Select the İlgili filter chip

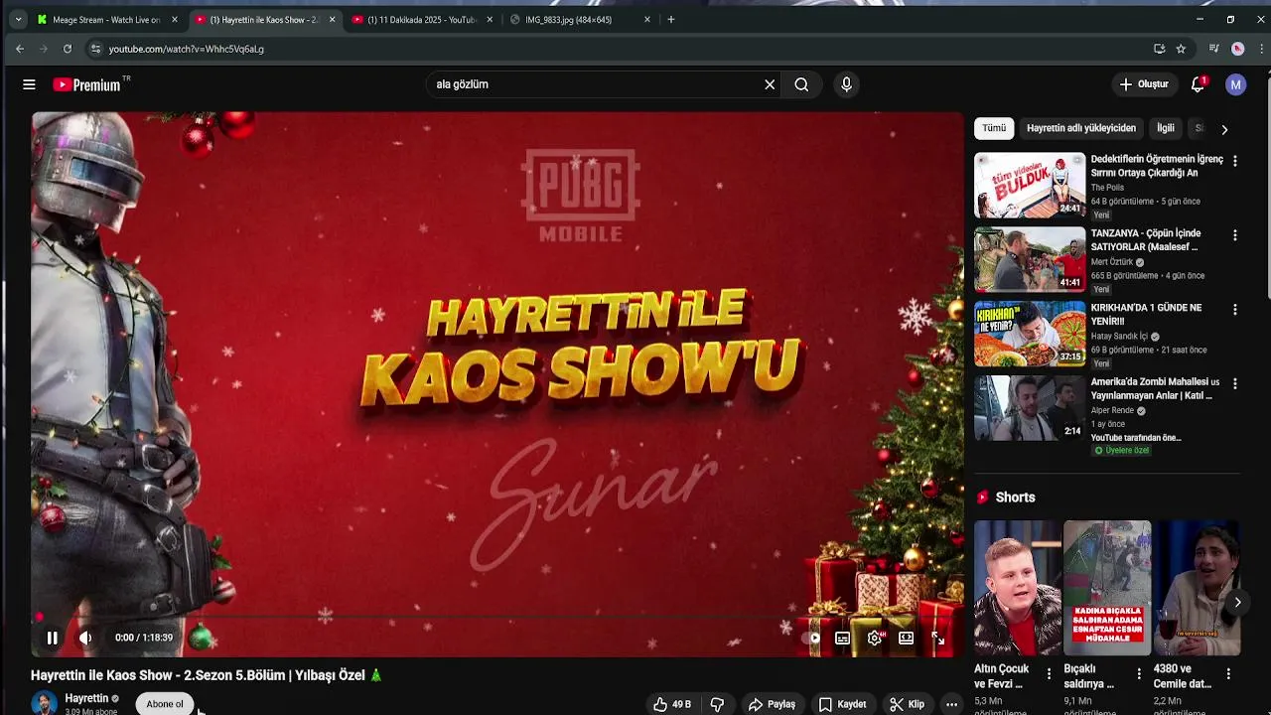pos(1166,128)
